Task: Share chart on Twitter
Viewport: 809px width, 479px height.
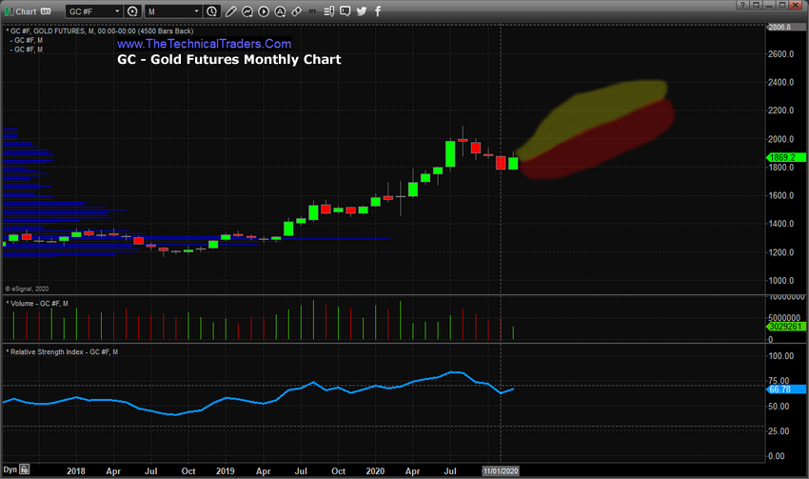Action: (362, 10)
